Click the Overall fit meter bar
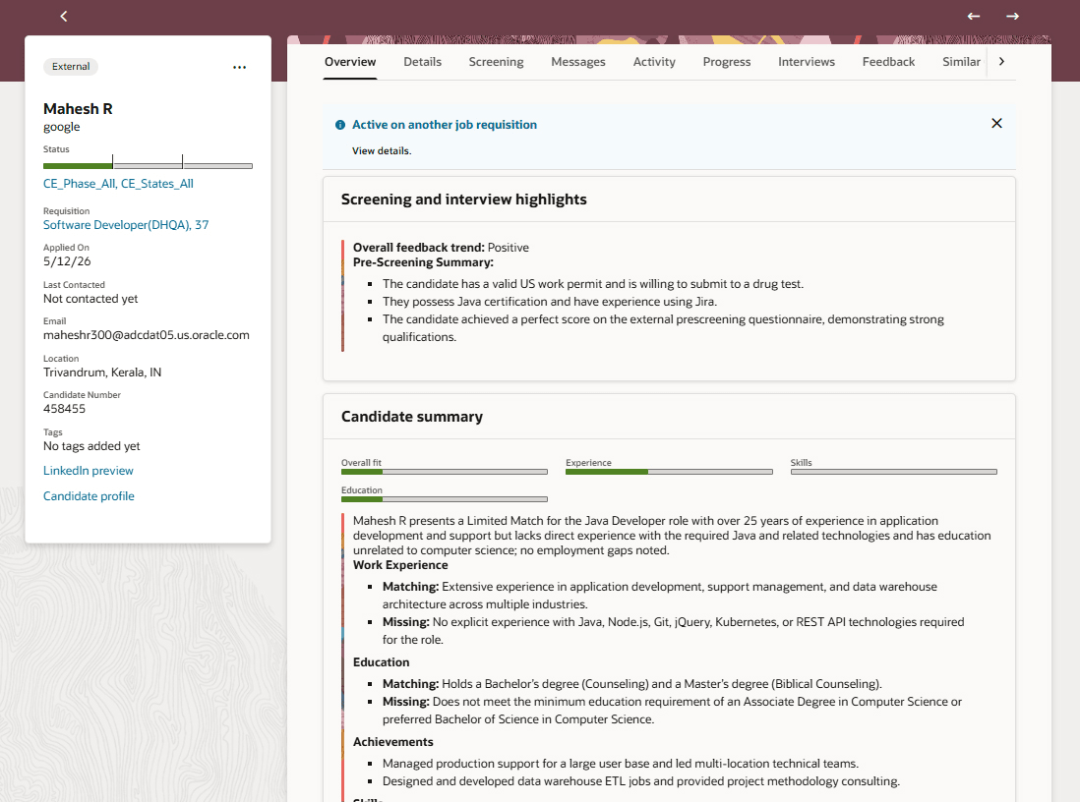1080x802 pixels. click(445, 472)
